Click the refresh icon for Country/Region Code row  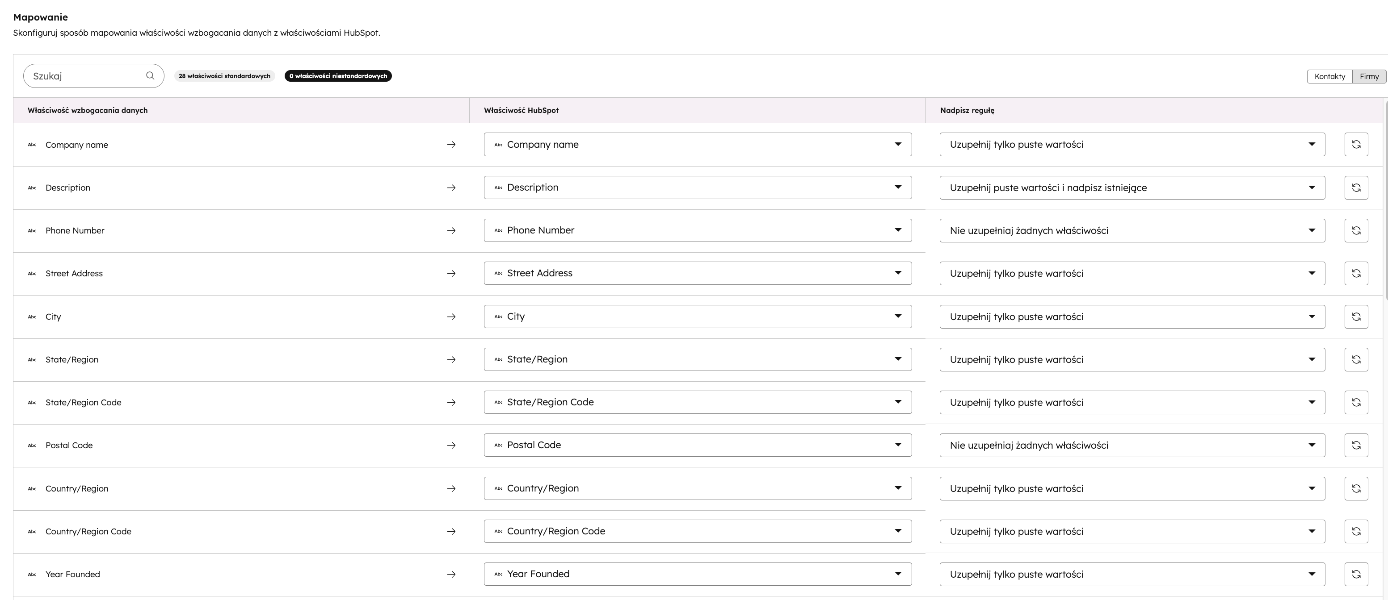(x=1356, y=531)
